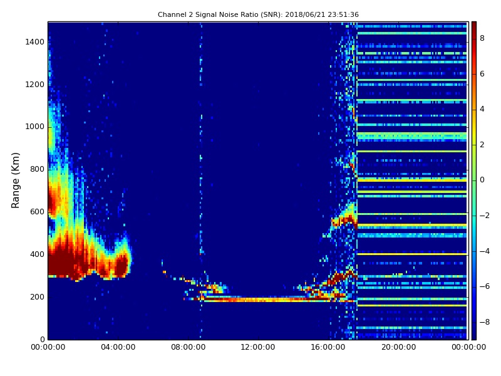
Task: Click the 1000 tick label on the range axis
Action: click(x=35, y=127)
